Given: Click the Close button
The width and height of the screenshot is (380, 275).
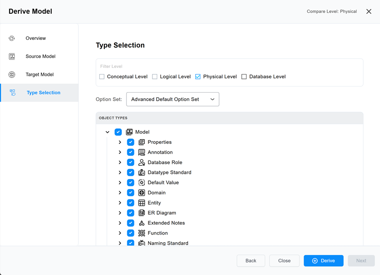Looking at the screenshot, I should (284, 261).
